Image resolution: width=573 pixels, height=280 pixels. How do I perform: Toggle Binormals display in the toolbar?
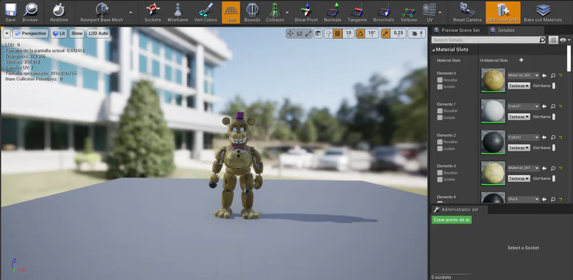(x=384, y=13)
